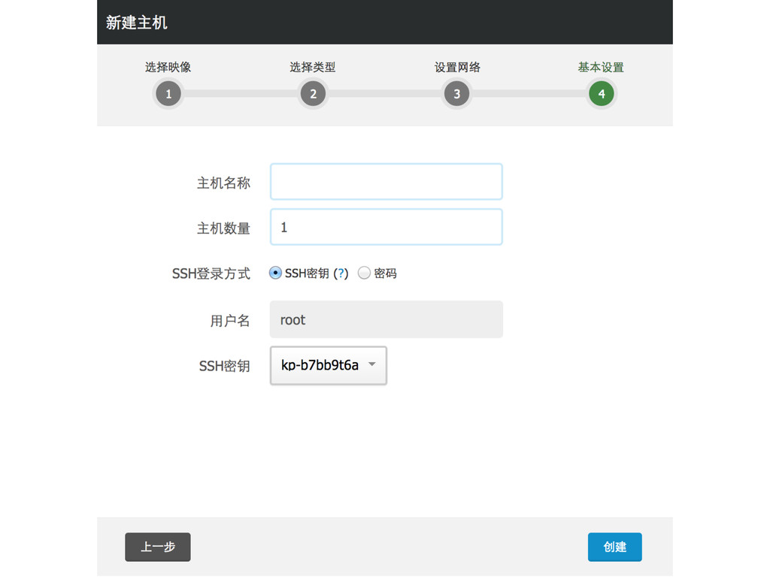Click the 用户名 root field
The width and height of the screenshot is (770, 577).
[x=387, y=319]
